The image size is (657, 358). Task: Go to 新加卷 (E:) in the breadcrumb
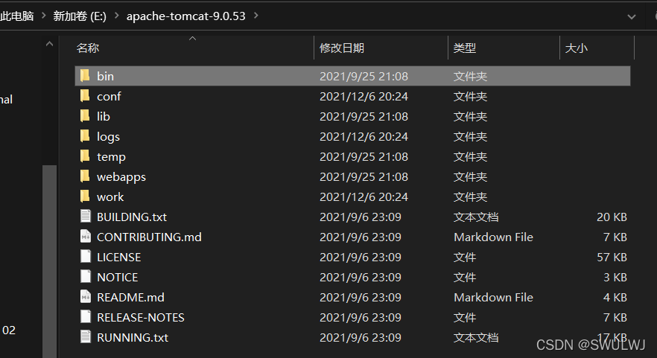click(80, 16)
